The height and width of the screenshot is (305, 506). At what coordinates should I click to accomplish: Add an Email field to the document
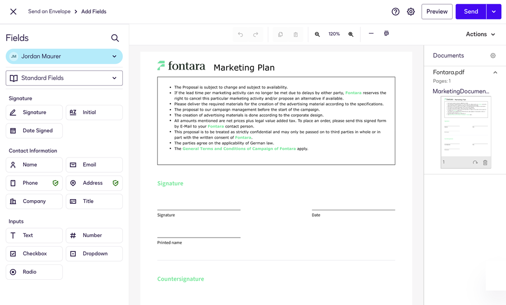point(94,164)
